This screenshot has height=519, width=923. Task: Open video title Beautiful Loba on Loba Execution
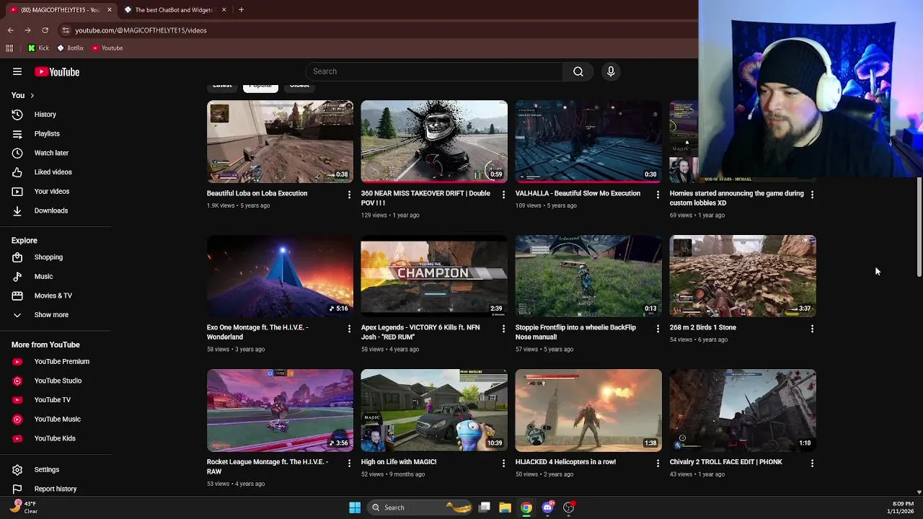click(x=257, y=193)
